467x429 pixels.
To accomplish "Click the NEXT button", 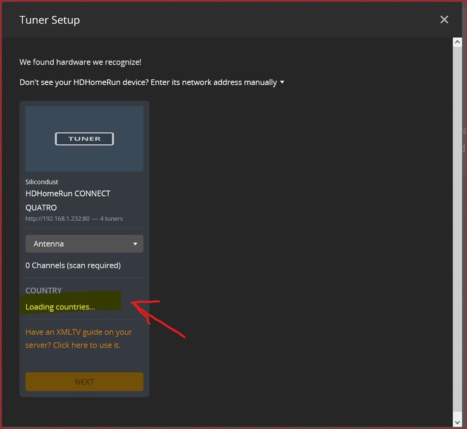I will click(84, 382).
